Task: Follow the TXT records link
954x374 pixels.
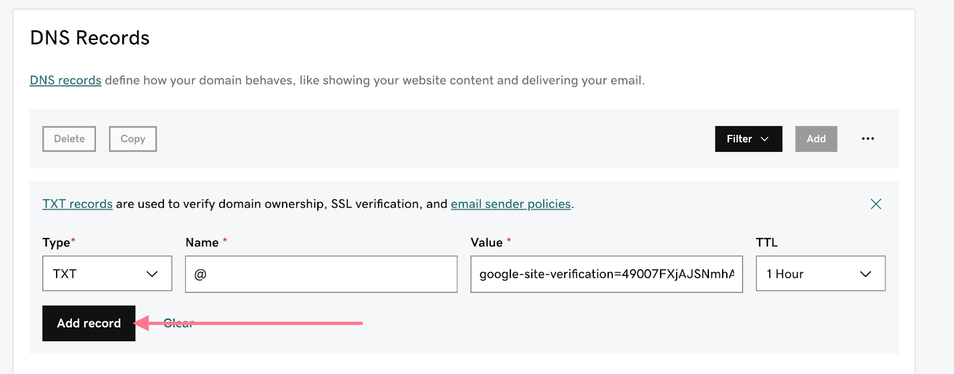Action: point(78,204)
